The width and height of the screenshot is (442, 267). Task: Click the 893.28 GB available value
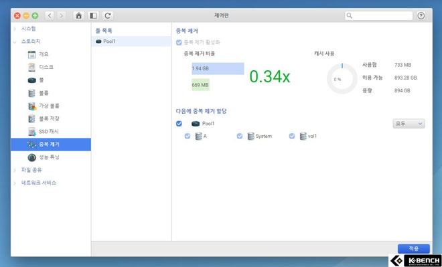point(405,78)
